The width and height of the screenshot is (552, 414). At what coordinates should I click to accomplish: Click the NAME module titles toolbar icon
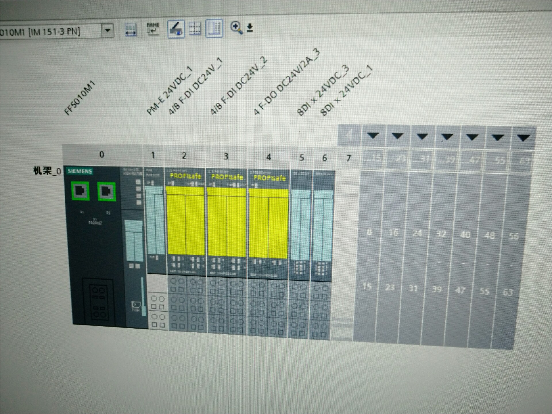click(x=153, y=29)
